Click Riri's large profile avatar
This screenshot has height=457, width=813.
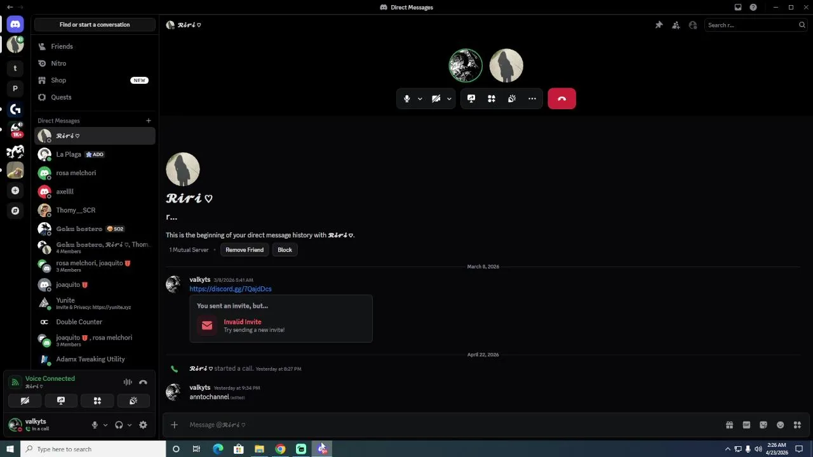(183, 169)
